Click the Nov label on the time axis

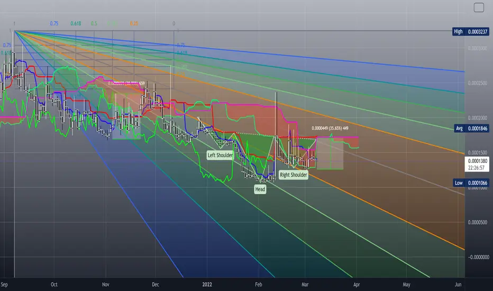click(x=106, y=285)
